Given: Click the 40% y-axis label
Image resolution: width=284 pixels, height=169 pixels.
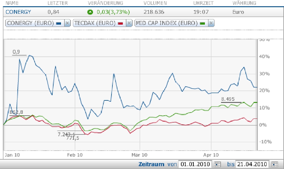Looking at the screenshot, I should (264, 56).
